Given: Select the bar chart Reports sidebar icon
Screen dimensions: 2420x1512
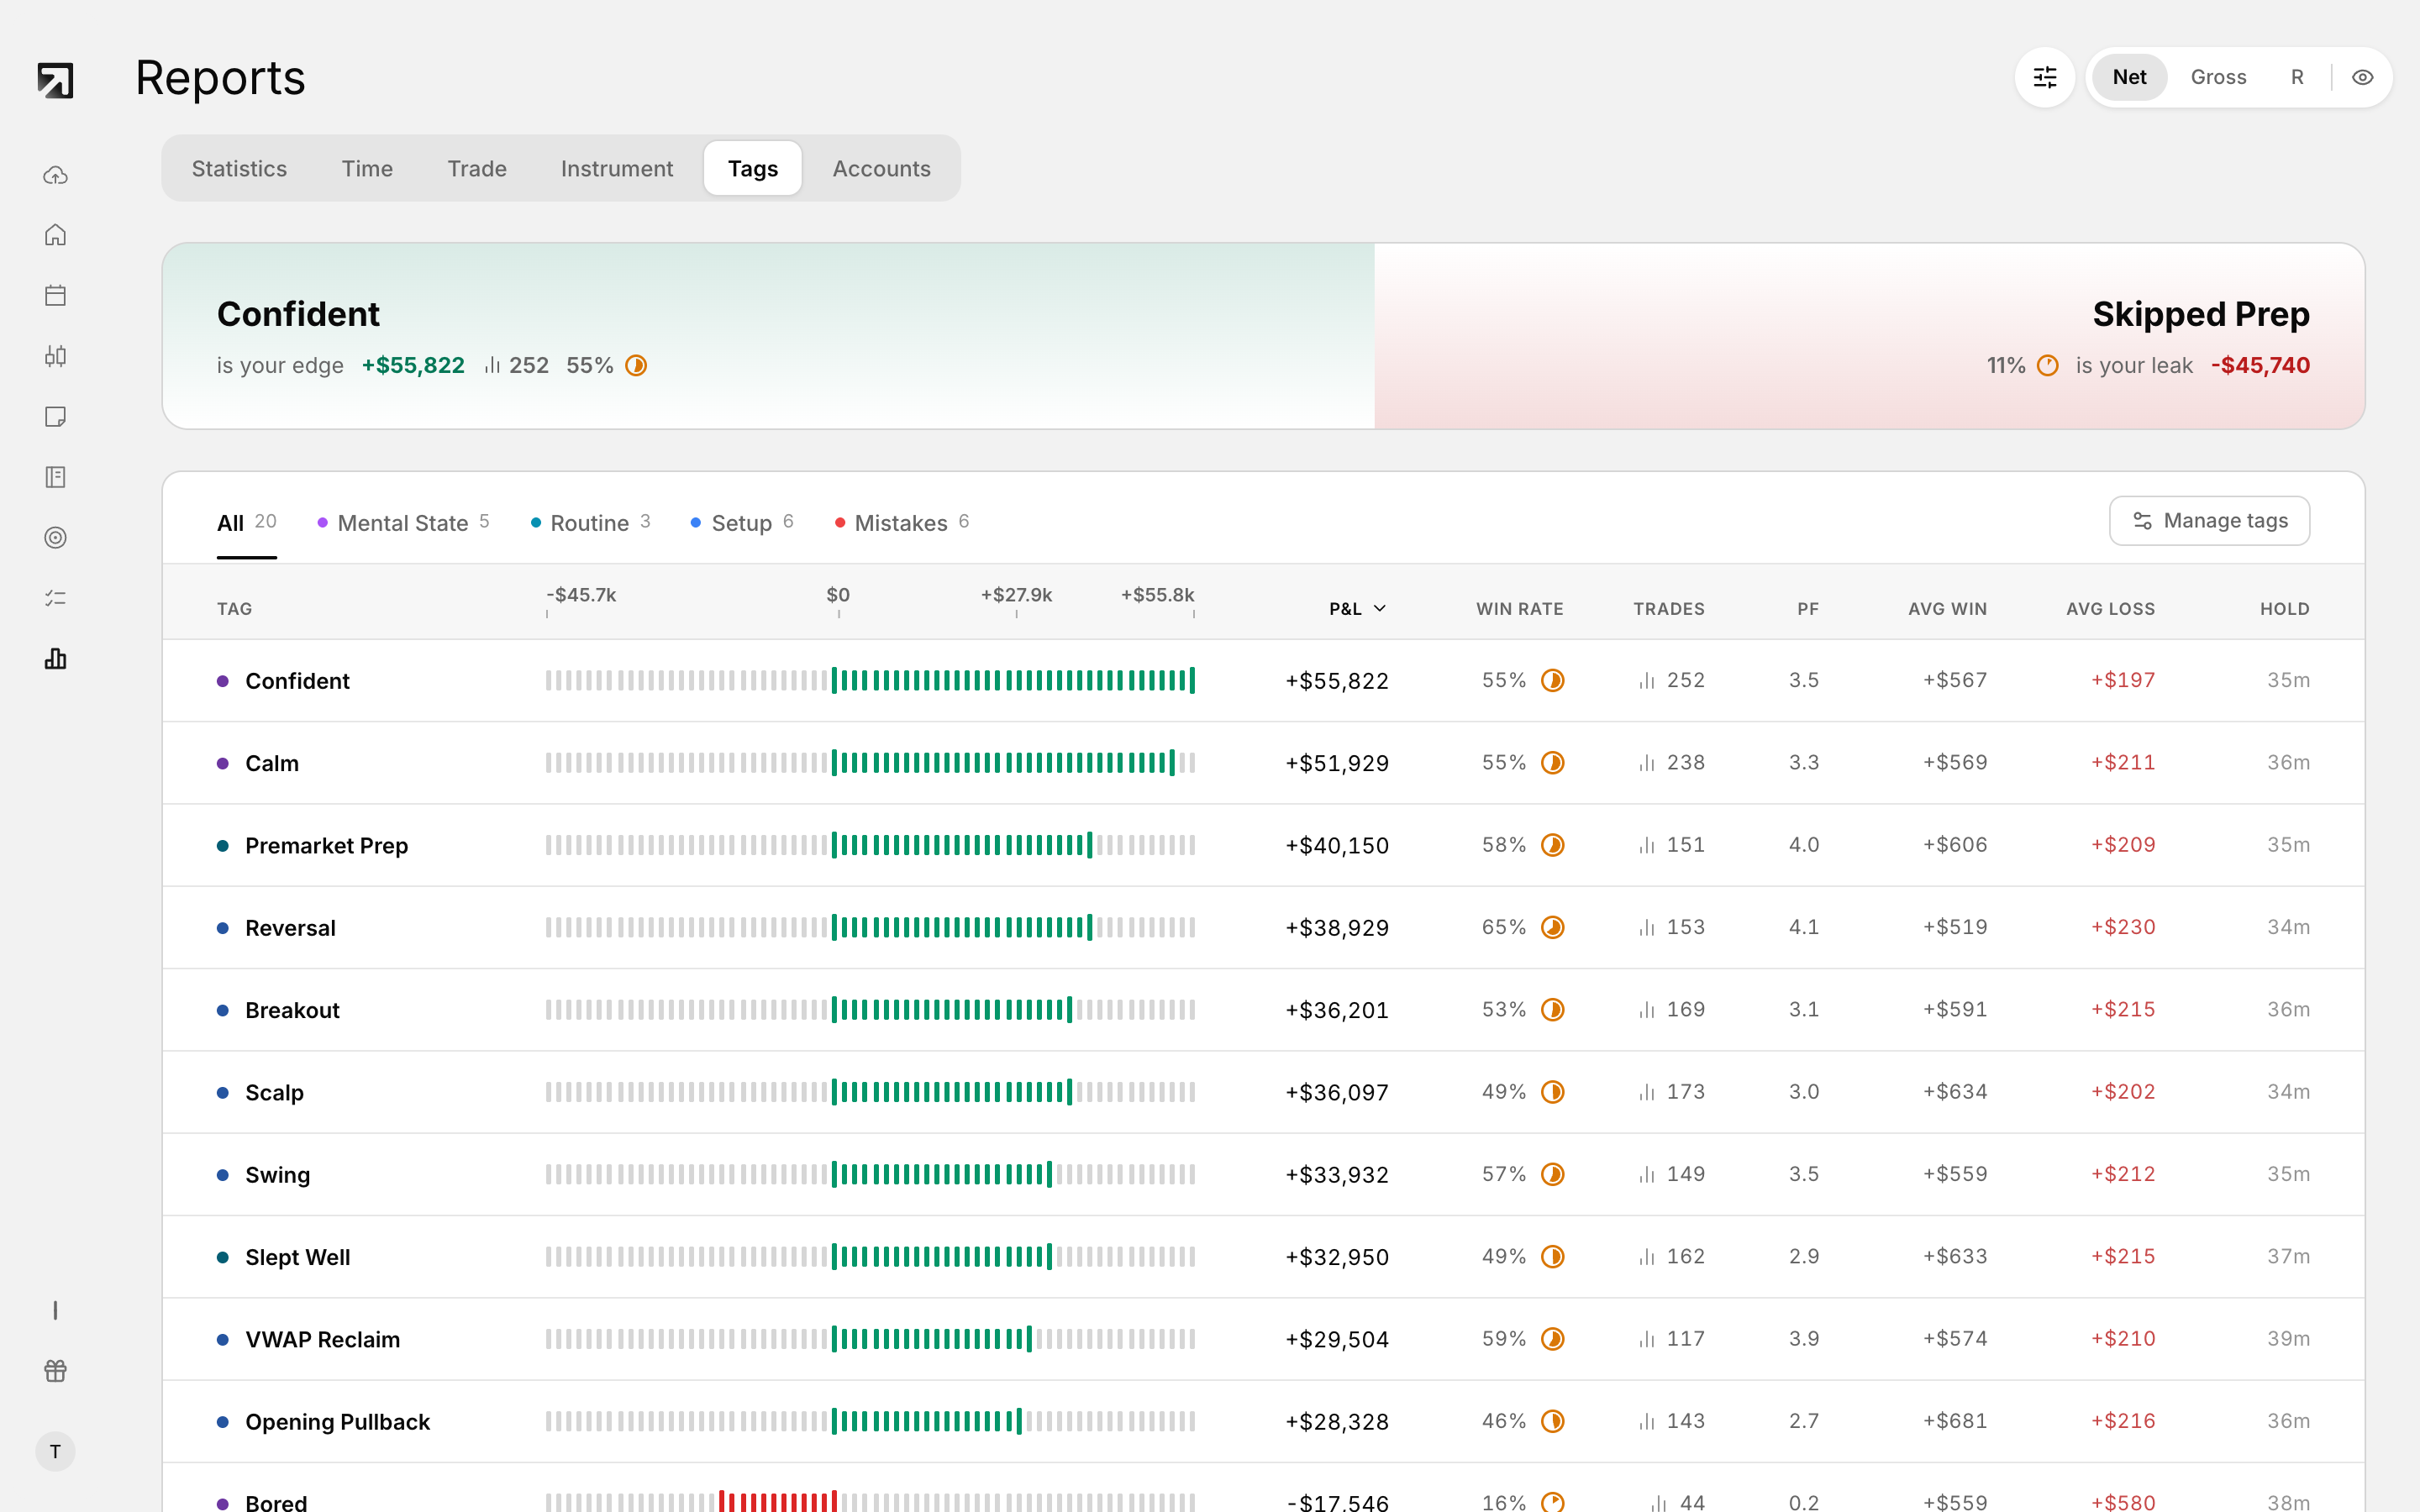Looking at the screenshot, I should point(55,658).
